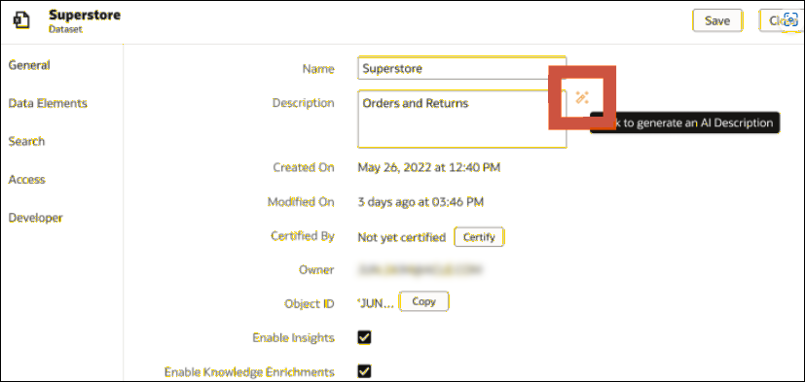Image resolution: width=805 pixels, height=382 pixels.
Task: Click the 'Not yet certified' text
Action: (402, 237)
